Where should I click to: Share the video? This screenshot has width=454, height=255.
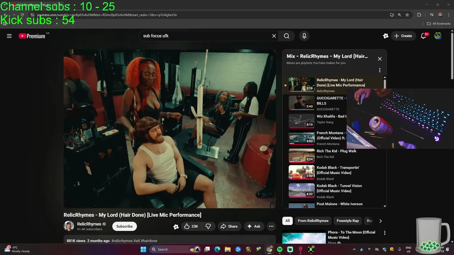coord(229,226)
